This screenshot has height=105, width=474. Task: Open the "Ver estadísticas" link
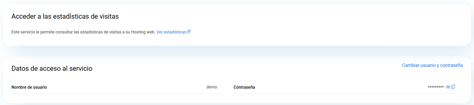coord(171,32)
